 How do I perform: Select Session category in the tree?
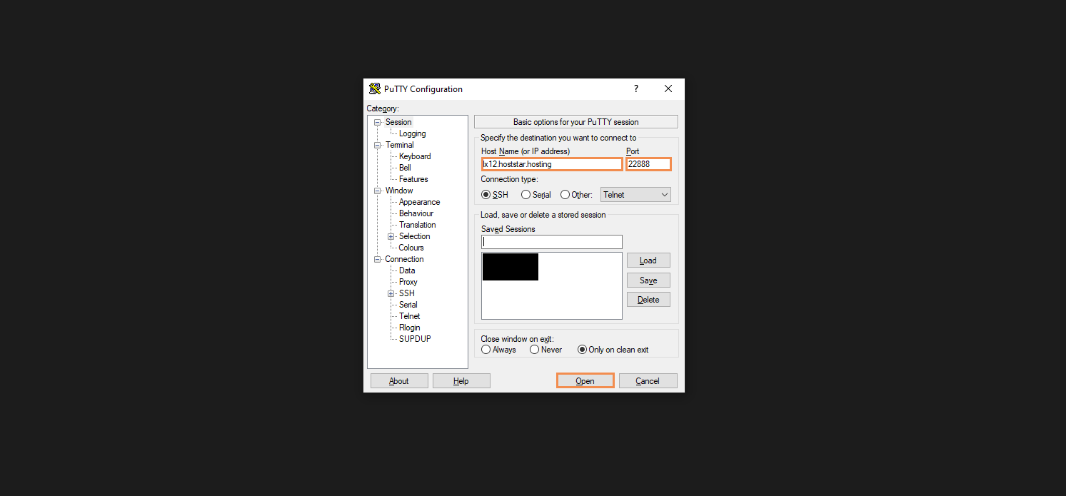[398, 122]
